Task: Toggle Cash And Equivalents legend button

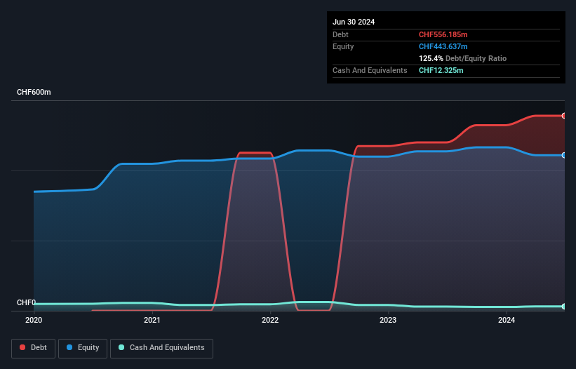Action: [x=161, y=348]
